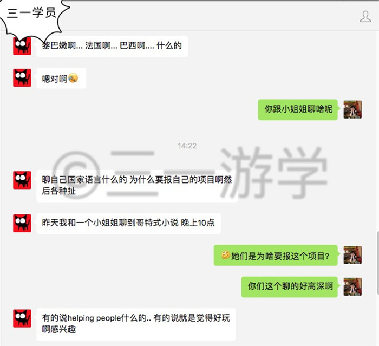The width and height of the screenshot is (379, 346).
Task: Select the helping people message bubble
Action: click(x=136, y=324)
